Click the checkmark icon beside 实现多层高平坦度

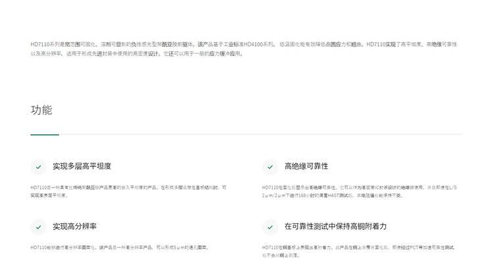(x=38, y=167)
